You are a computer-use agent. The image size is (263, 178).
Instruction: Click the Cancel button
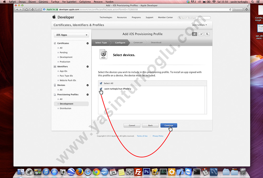click(x=132, y=125)
